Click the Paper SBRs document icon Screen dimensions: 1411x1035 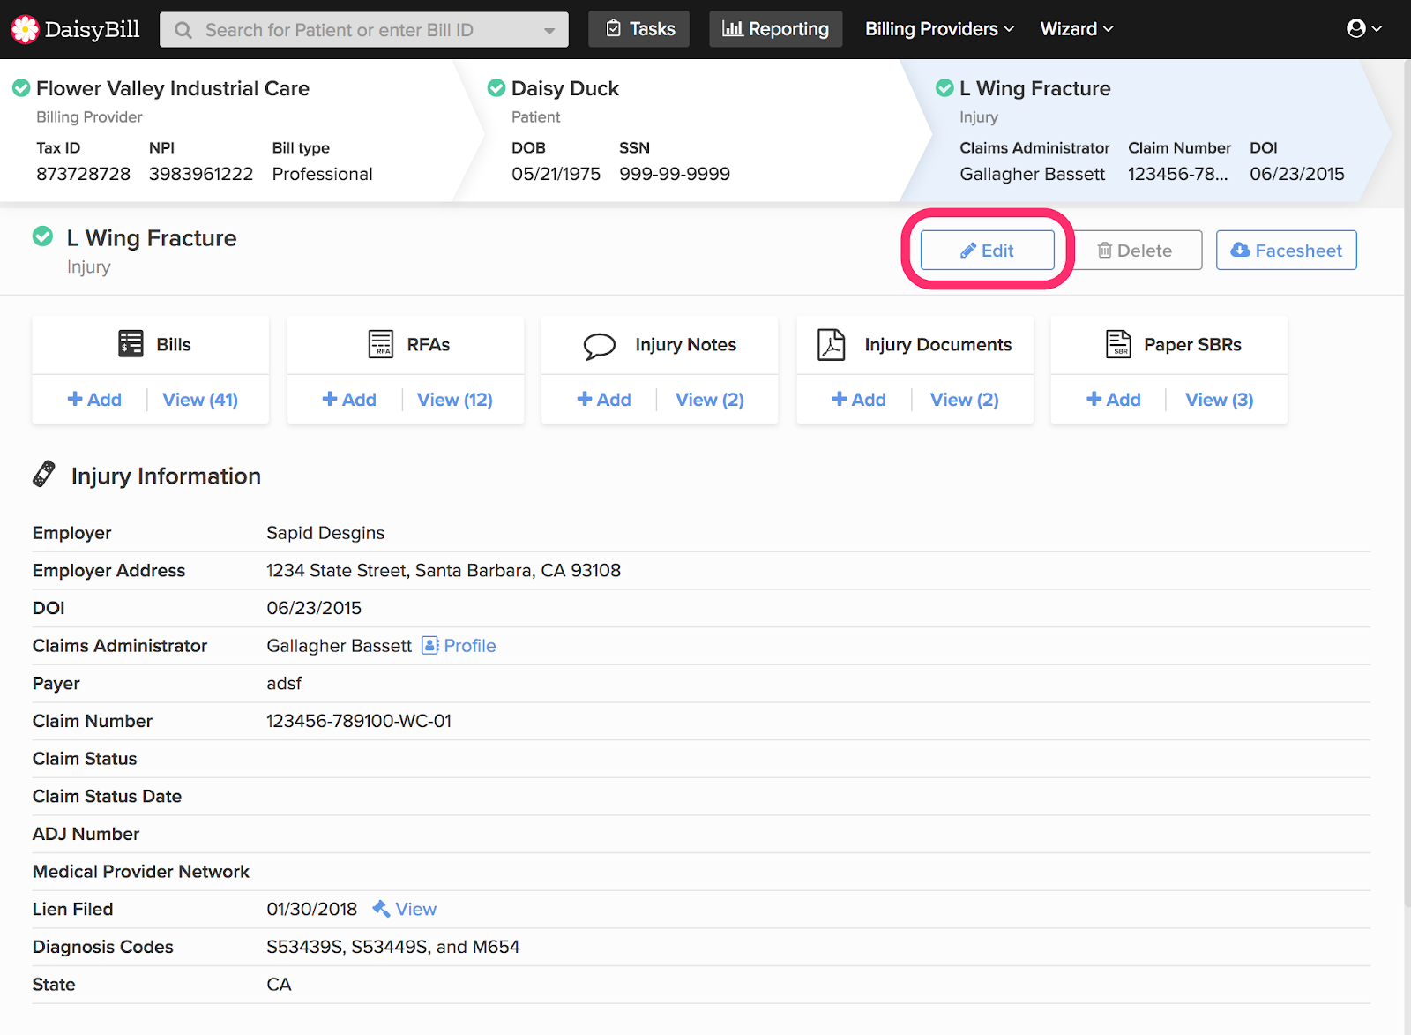click(x=1118, y=343)
